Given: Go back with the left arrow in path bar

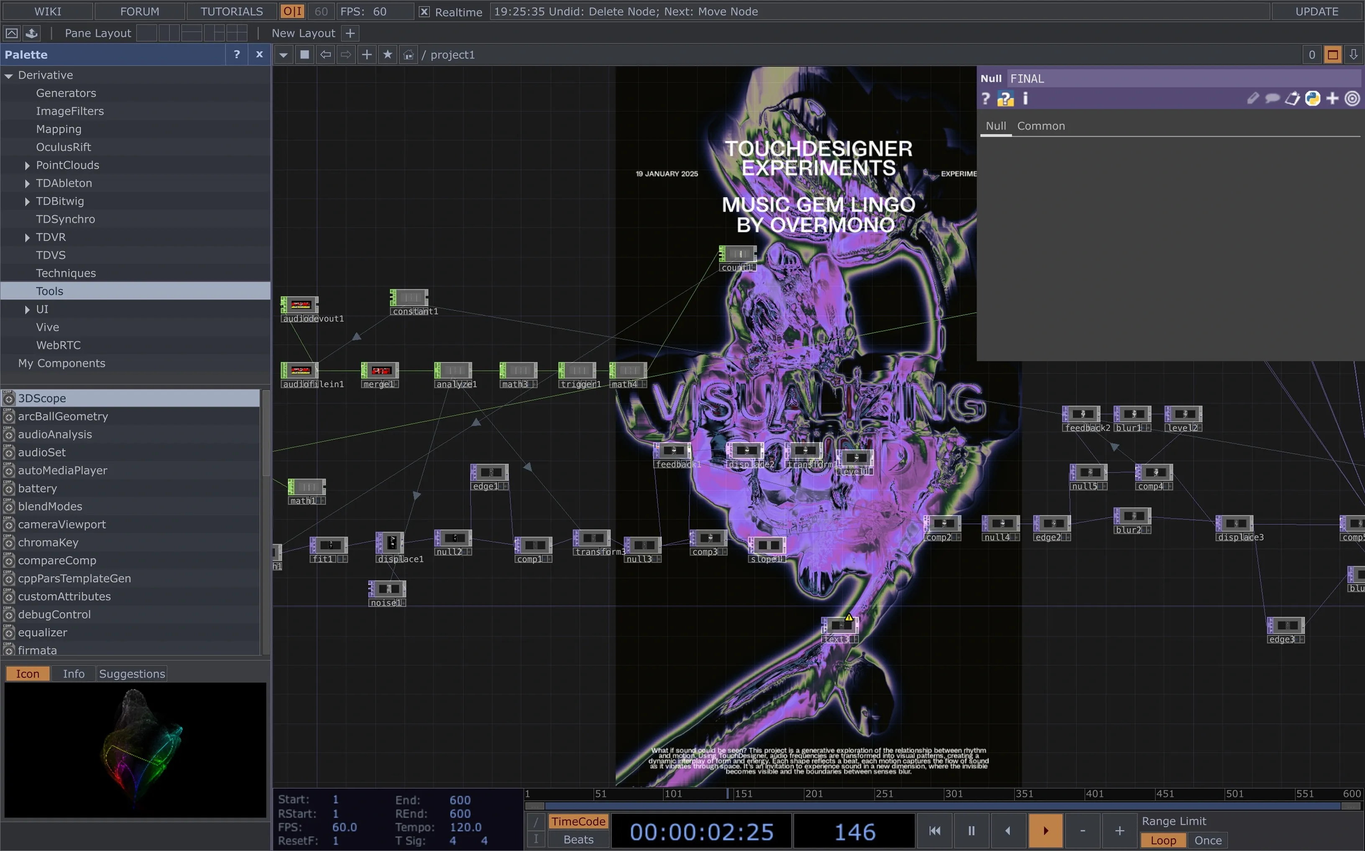Looking at the screenshot, I should point(325,54).
